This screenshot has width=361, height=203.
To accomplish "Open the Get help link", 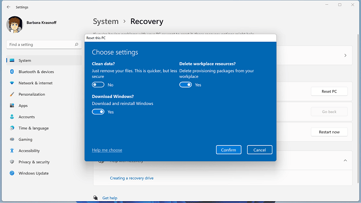I will coord(110,198).
